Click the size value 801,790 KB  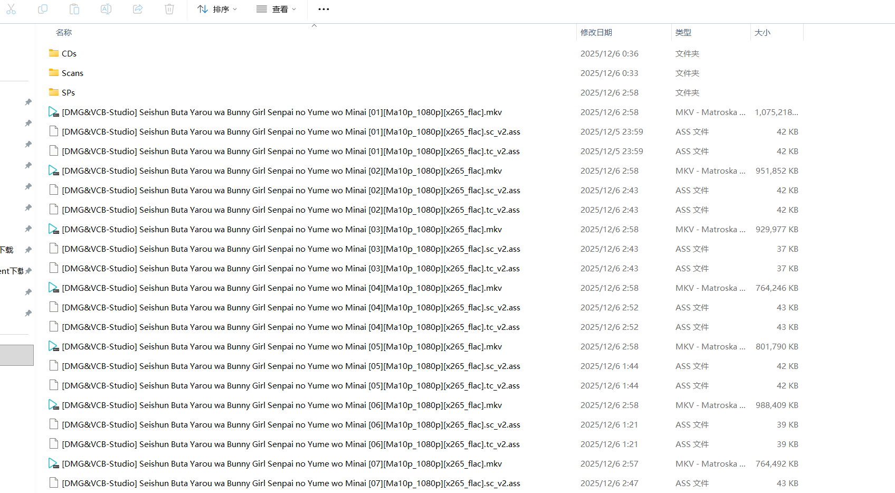777,346
